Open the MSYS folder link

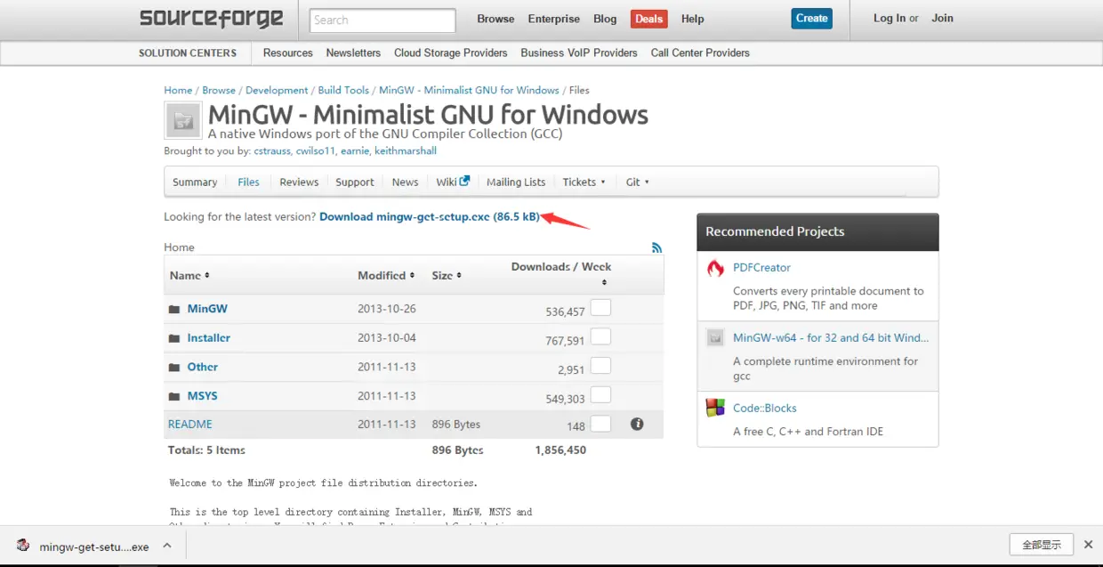203,396
